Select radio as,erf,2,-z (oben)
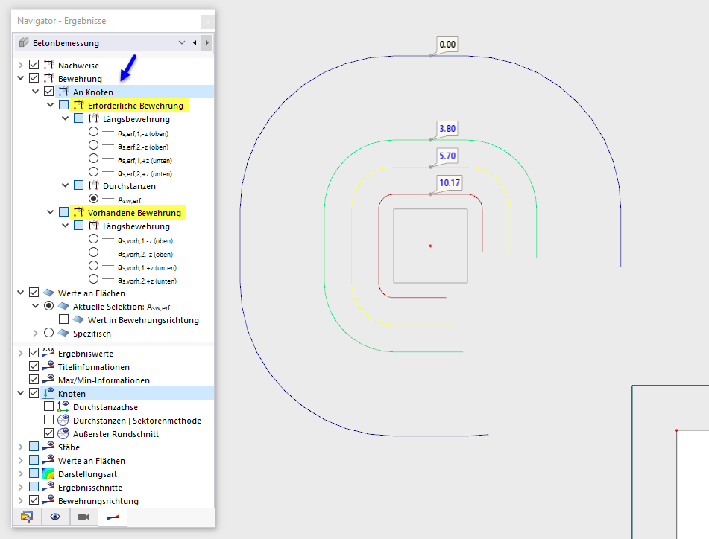Image resolution: width=709 pixels, height=539 pixels. [94, 145]
